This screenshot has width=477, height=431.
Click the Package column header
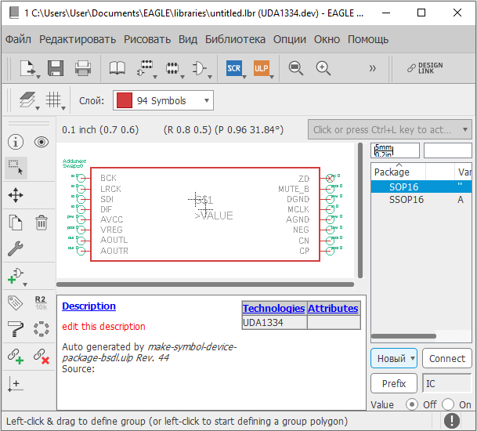click(398, 172)
